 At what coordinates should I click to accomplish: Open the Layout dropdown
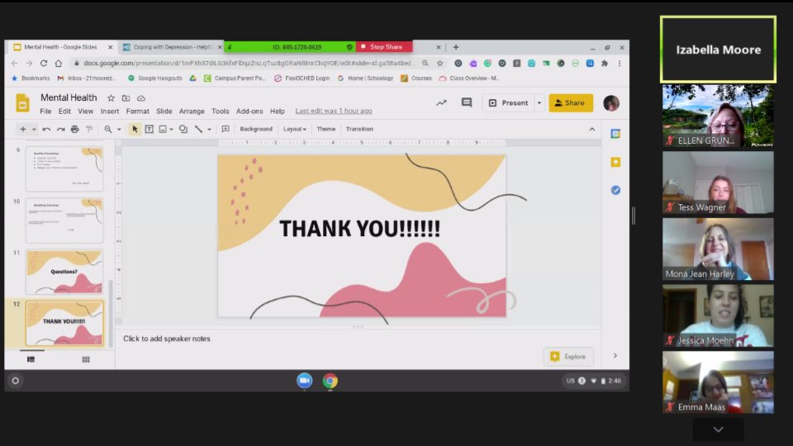coord(295,129)
